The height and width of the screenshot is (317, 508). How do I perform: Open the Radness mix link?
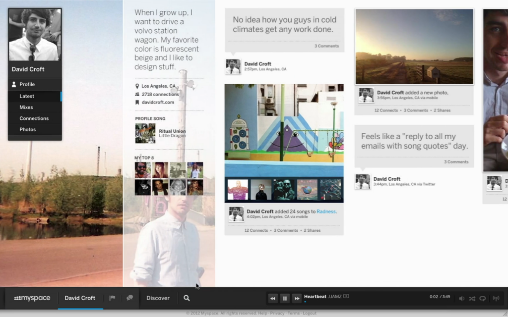click(x=326, y=211)
